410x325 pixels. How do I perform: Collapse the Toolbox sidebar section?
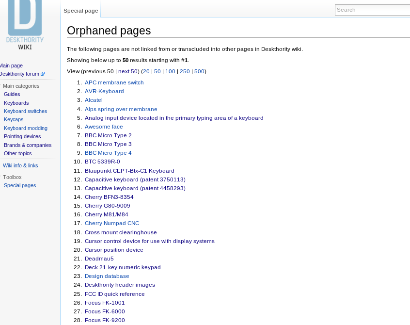pos(12,177)
